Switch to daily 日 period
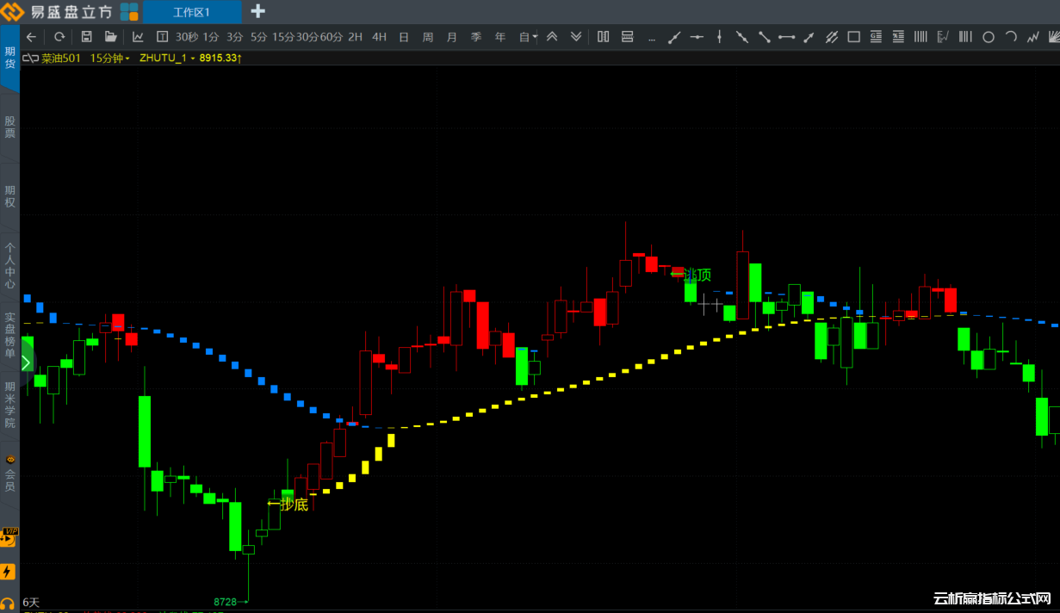The width and height of the screenshot is (1060, 613). 404,37
